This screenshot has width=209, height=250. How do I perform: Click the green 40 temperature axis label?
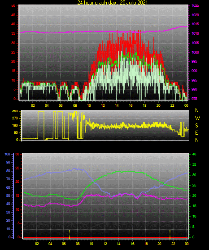[x=194, y=154]
